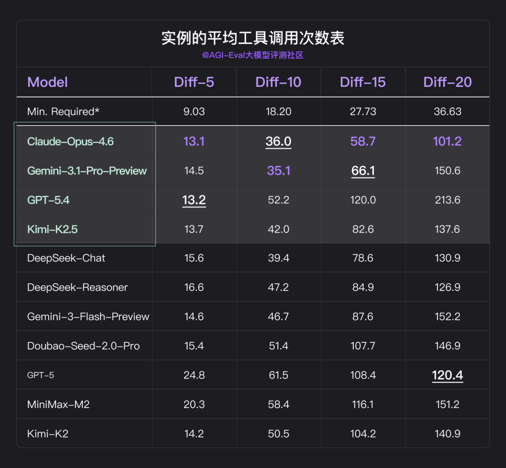Click the 52.2 value for GPT-5.4
This screenshot has width=506, height=468.
(278, 200)
